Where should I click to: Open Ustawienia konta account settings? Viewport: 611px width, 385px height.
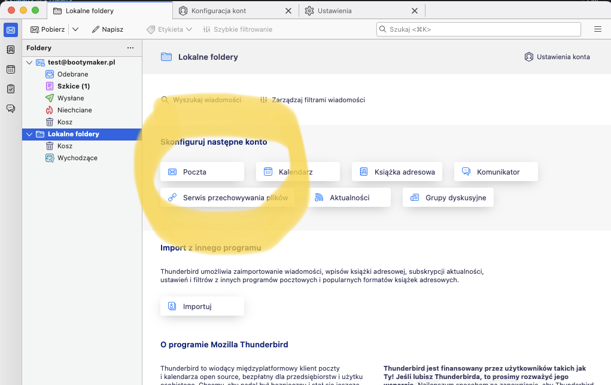tap(557, 57)
